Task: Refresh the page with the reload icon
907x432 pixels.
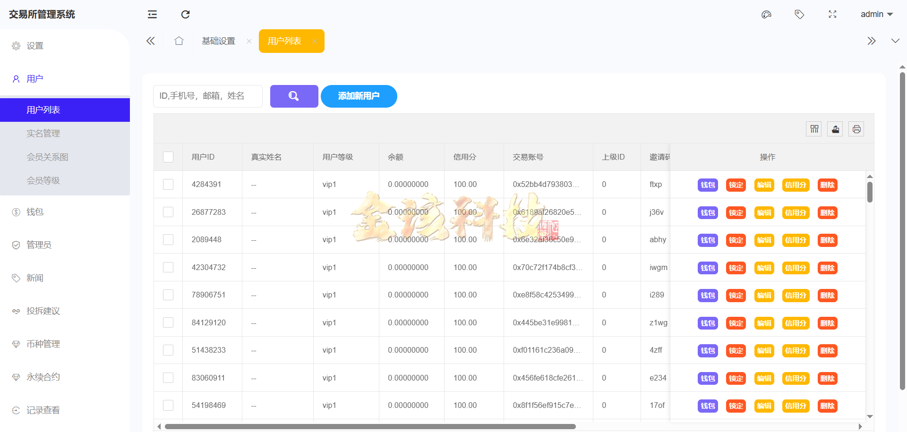Action: tap(185, 14)
